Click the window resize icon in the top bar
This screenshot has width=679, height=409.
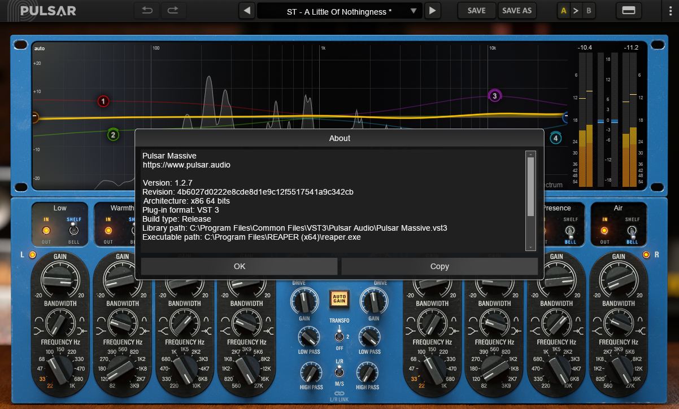(x=628, y=10)
